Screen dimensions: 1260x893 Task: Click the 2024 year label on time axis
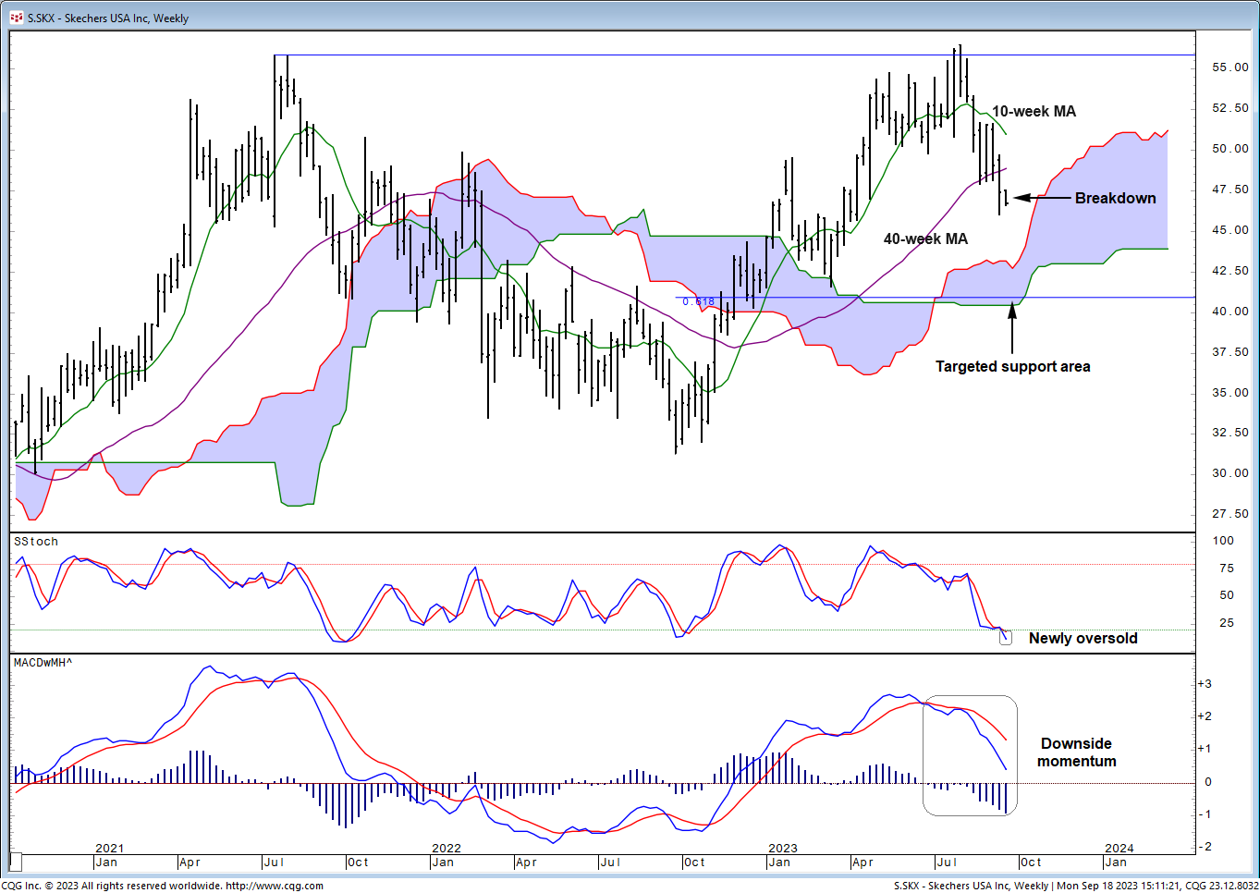pyautogui.click(x=1119, y=848)
